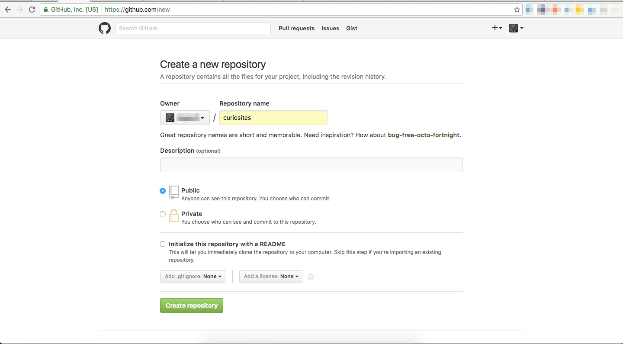Image resolution: width=623 pixels, height=344 pixels.
Task: Click the green secure padlock icon
Action: point(46,10)
